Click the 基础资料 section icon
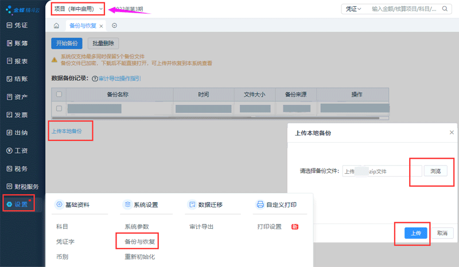 tap(59, 205)
